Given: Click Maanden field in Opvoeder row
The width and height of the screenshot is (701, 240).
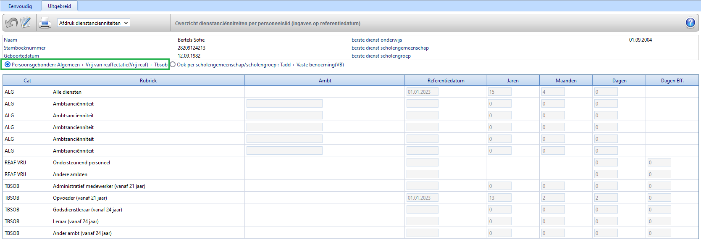Looking at the screenshot, I should click(x=553, y=198).
